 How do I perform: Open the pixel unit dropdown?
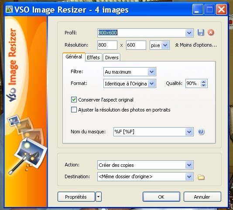coord(165,45)
